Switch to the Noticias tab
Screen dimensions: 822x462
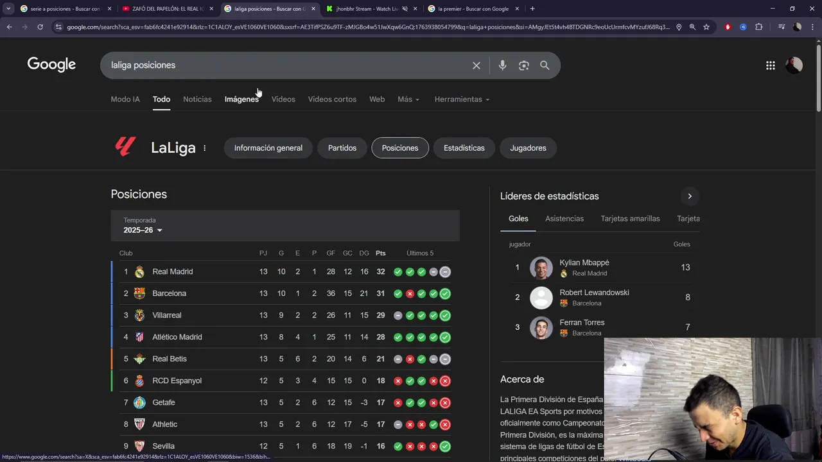[x=197, y=99]
